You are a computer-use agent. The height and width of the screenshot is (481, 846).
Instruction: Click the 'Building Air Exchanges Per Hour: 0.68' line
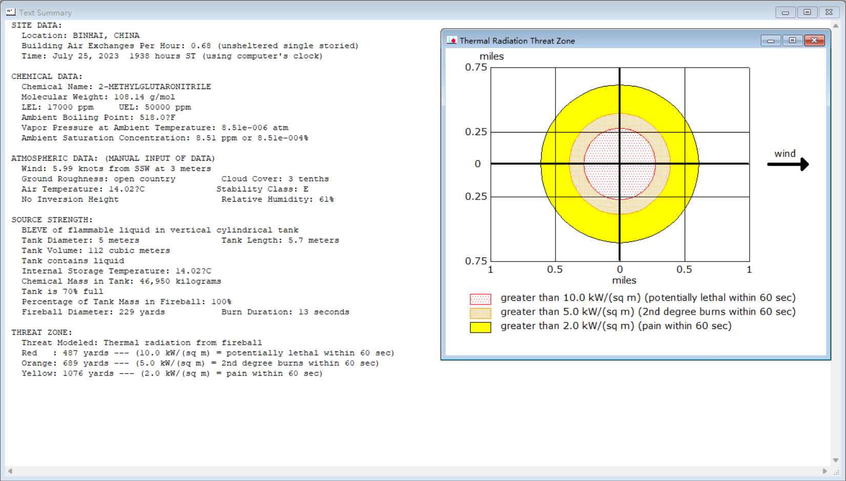pos(190,46)
